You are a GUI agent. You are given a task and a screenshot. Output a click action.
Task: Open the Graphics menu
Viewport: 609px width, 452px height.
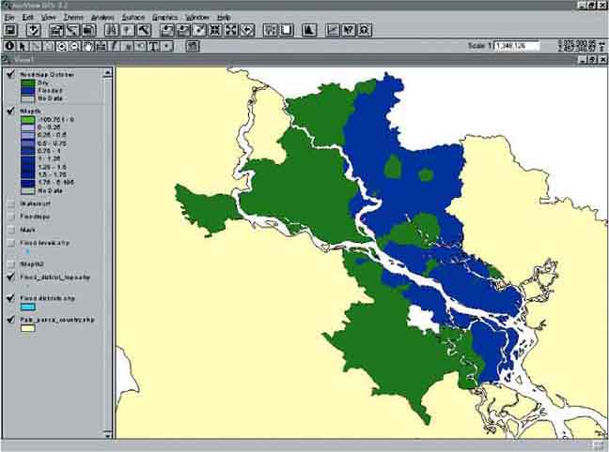point(165,17)
